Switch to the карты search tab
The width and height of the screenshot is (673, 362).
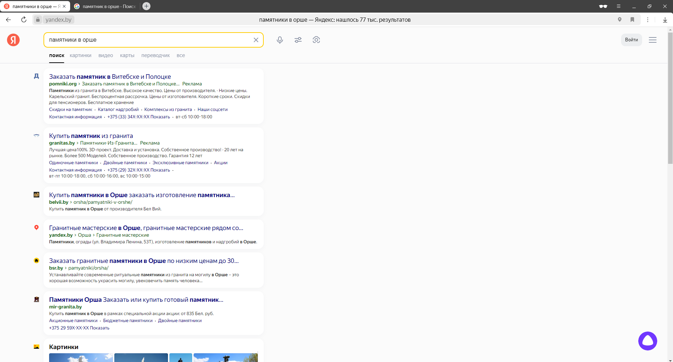tap(127, 55)
